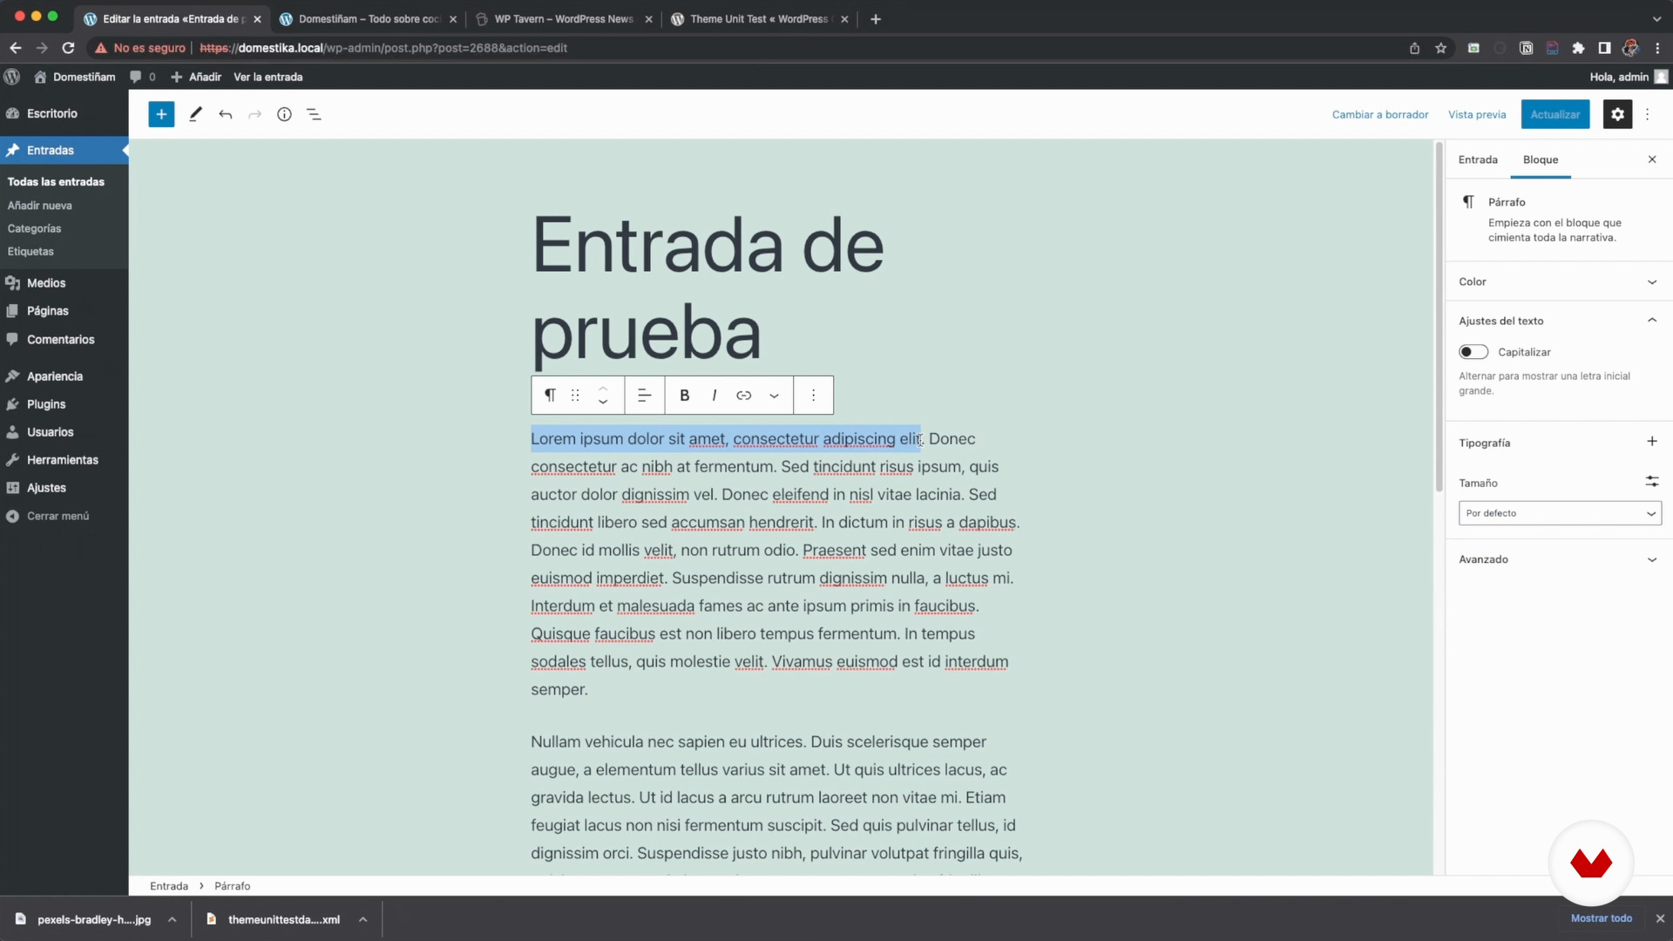The image size is (1673, 941).
Task: Set custom size via Tamaño sliders icon
Action: point(1651,481)
